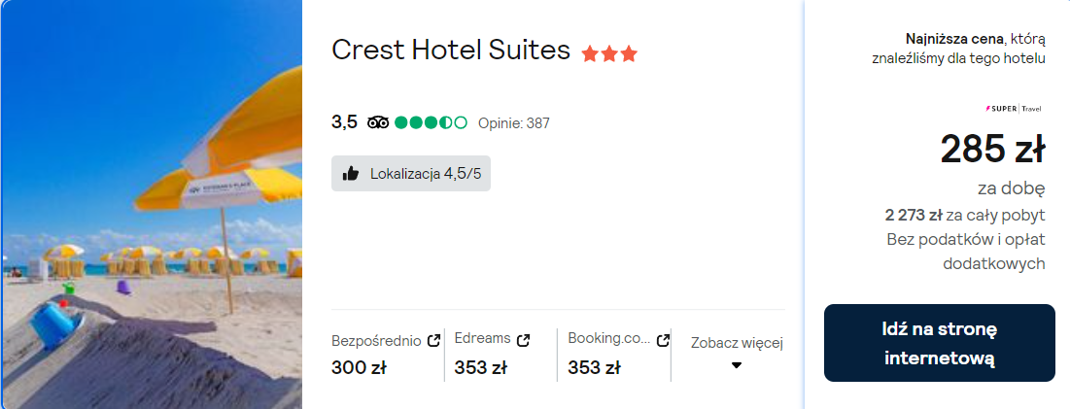The width and height of the screenshot is (1070, 409).
Task: Click the 285 zł nightly price
Action: point(992,149)
